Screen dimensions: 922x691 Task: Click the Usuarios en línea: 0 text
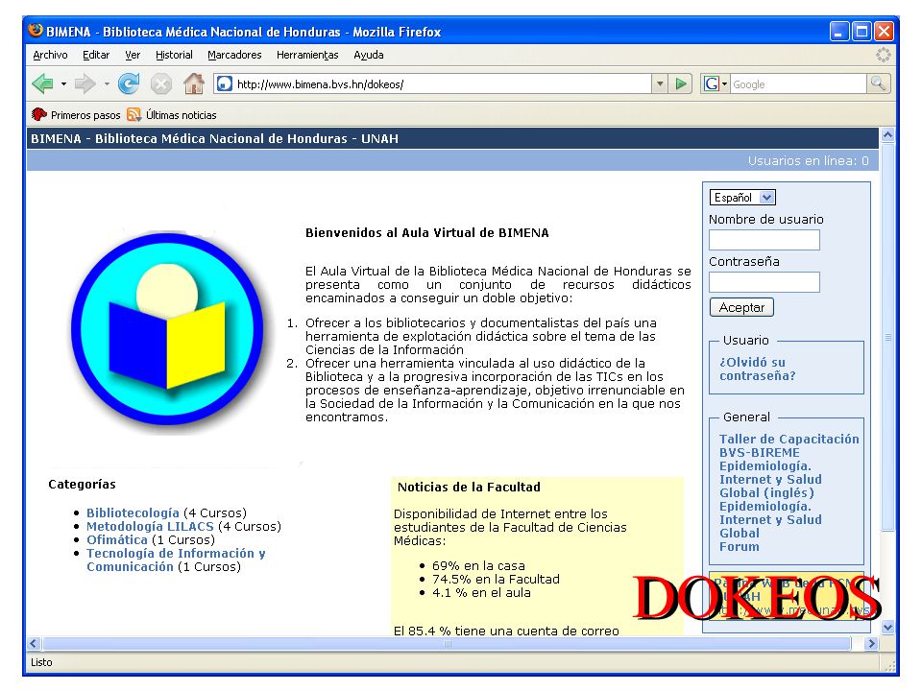[x=808, y=161]
